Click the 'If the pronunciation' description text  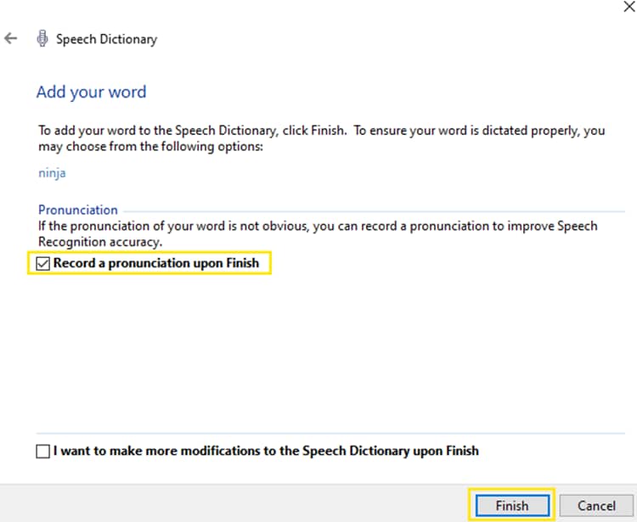pyautogui.click(x=318, y=233)
